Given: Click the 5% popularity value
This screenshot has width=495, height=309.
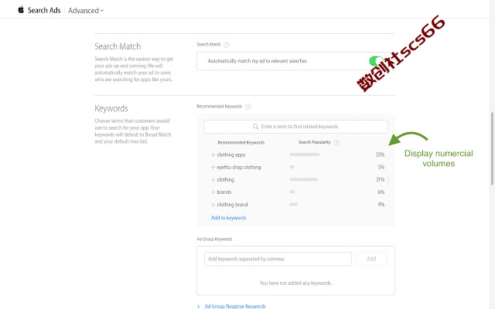Looking at the screenshot, I should [x=381, y=167].
